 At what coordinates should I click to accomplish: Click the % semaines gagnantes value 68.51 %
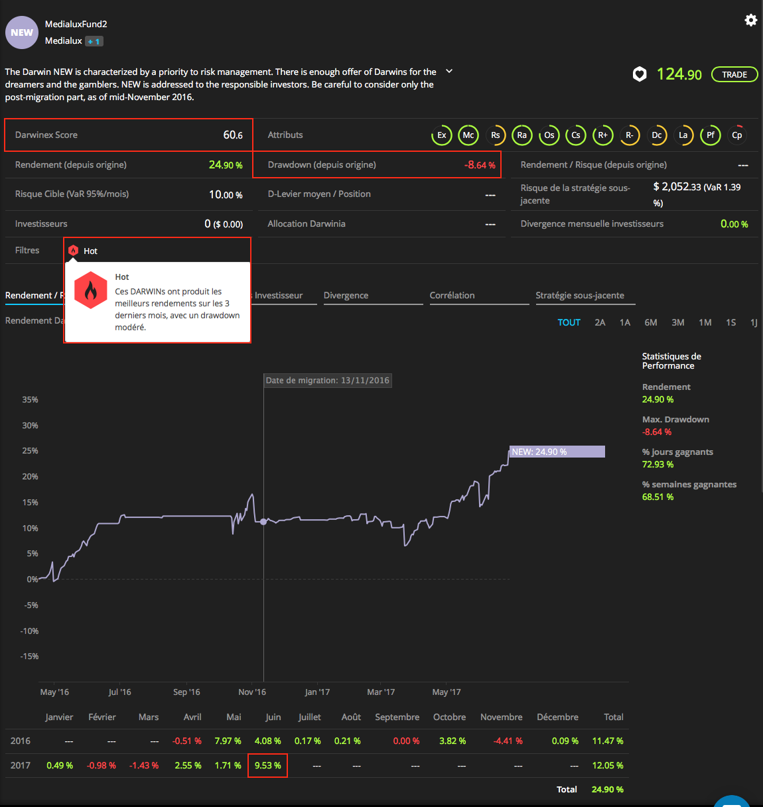(x=658, y=497)
